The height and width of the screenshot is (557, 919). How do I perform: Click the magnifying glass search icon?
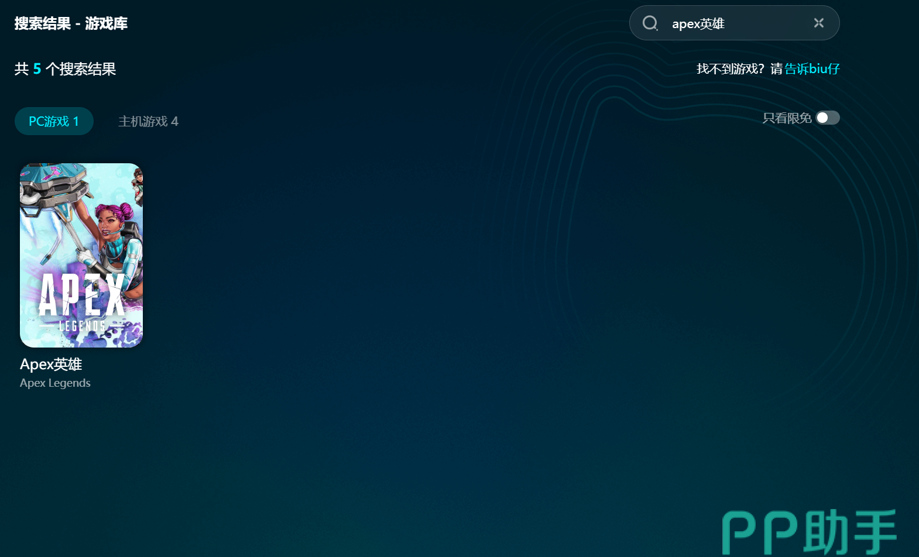650,23
